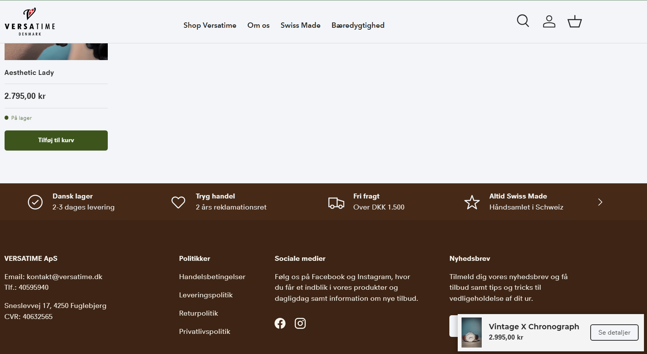Click the Fri fragt truck icon
This screenshot has height=354, width=647.
(336, 203)
